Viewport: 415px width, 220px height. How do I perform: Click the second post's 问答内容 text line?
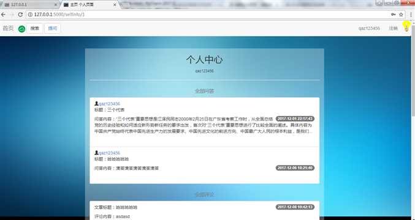point(126,168)
